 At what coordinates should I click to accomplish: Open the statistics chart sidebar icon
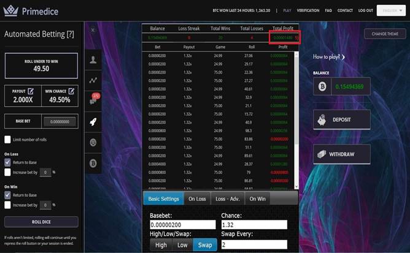94,80
